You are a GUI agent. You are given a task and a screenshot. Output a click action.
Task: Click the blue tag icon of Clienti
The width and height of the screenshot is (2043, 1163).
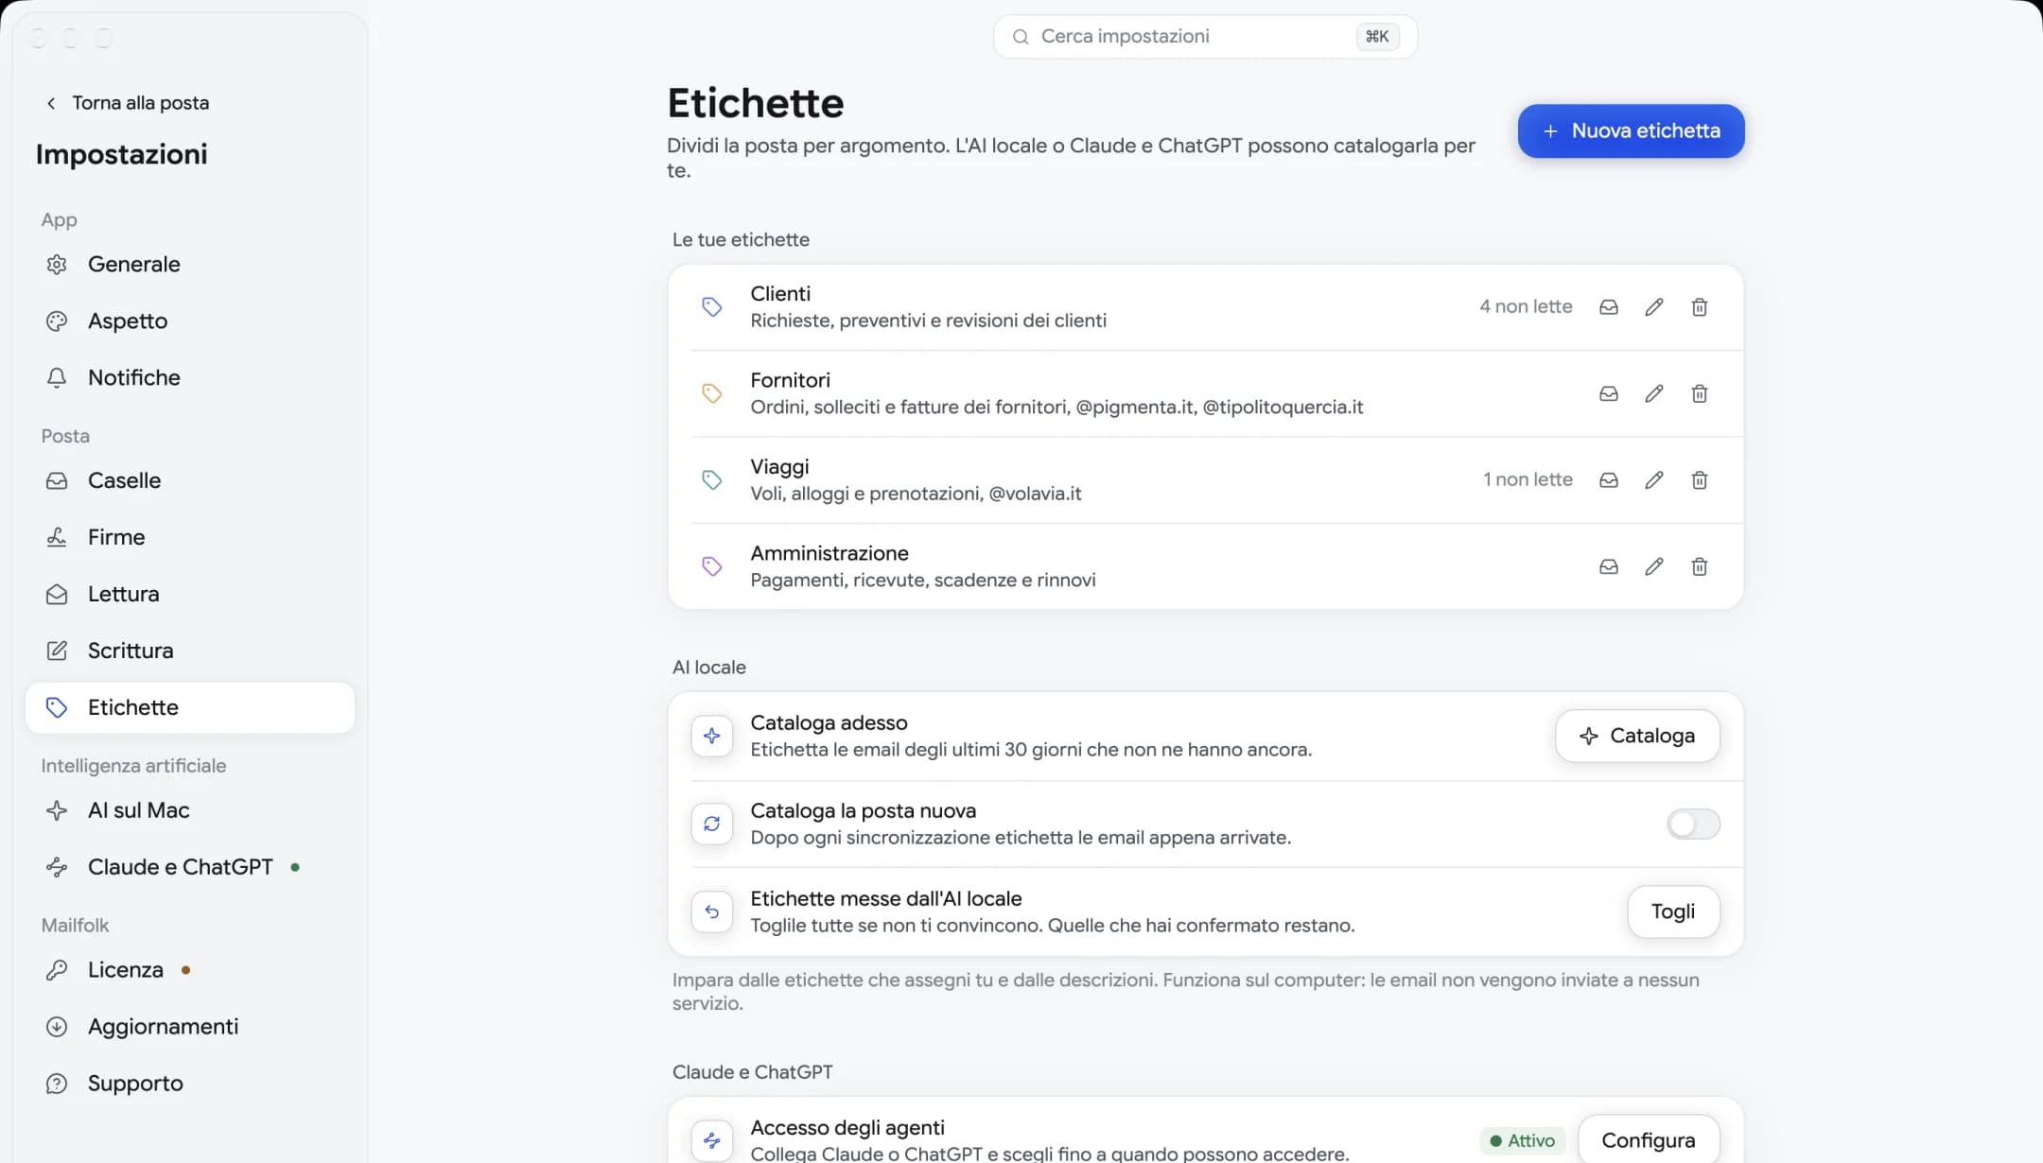tap(712, 306)
